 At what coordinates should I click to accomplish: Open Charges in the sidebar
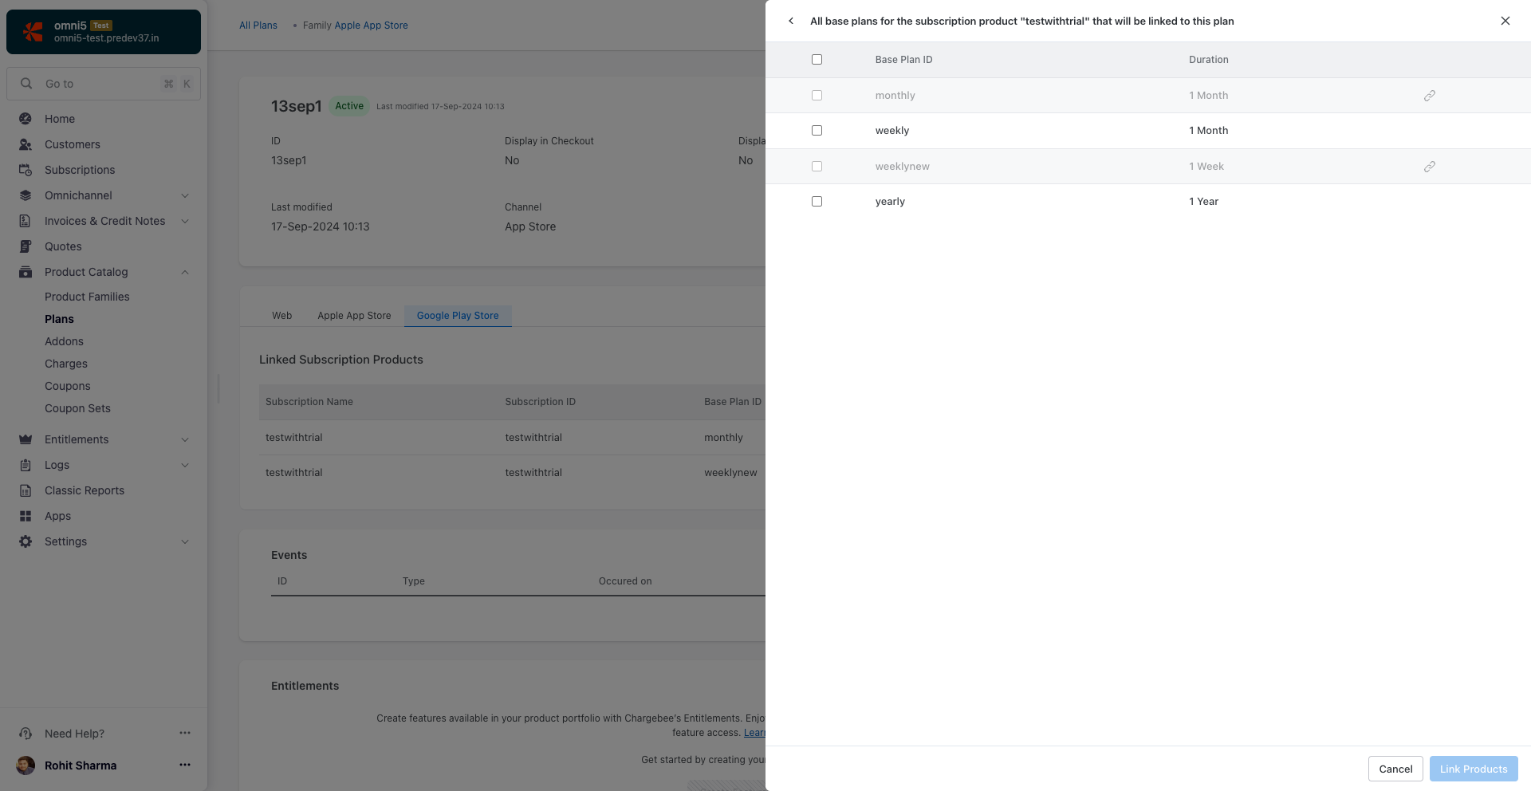[x=66, y=364]
